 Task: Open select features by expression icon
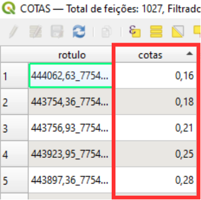[x=135, y=31]
